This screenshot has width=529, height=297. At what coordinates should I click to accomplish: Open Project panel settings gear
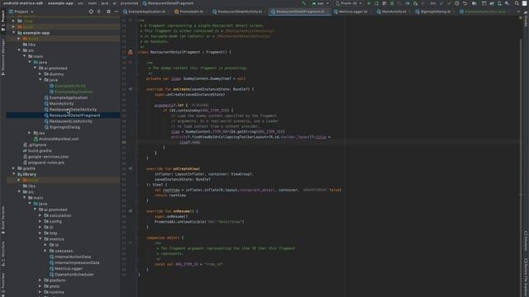coord(108,12)
